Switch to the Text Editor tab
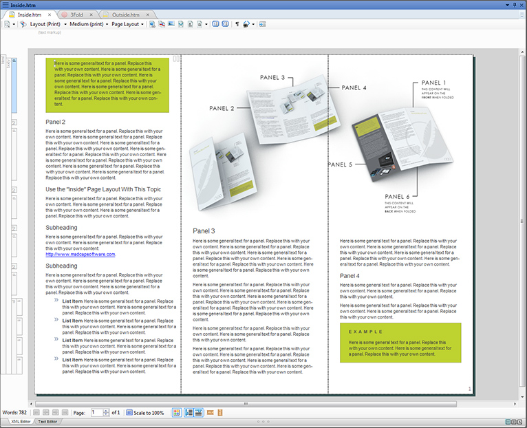The width and height of the screenshot is (527, 428). (47, 422)
